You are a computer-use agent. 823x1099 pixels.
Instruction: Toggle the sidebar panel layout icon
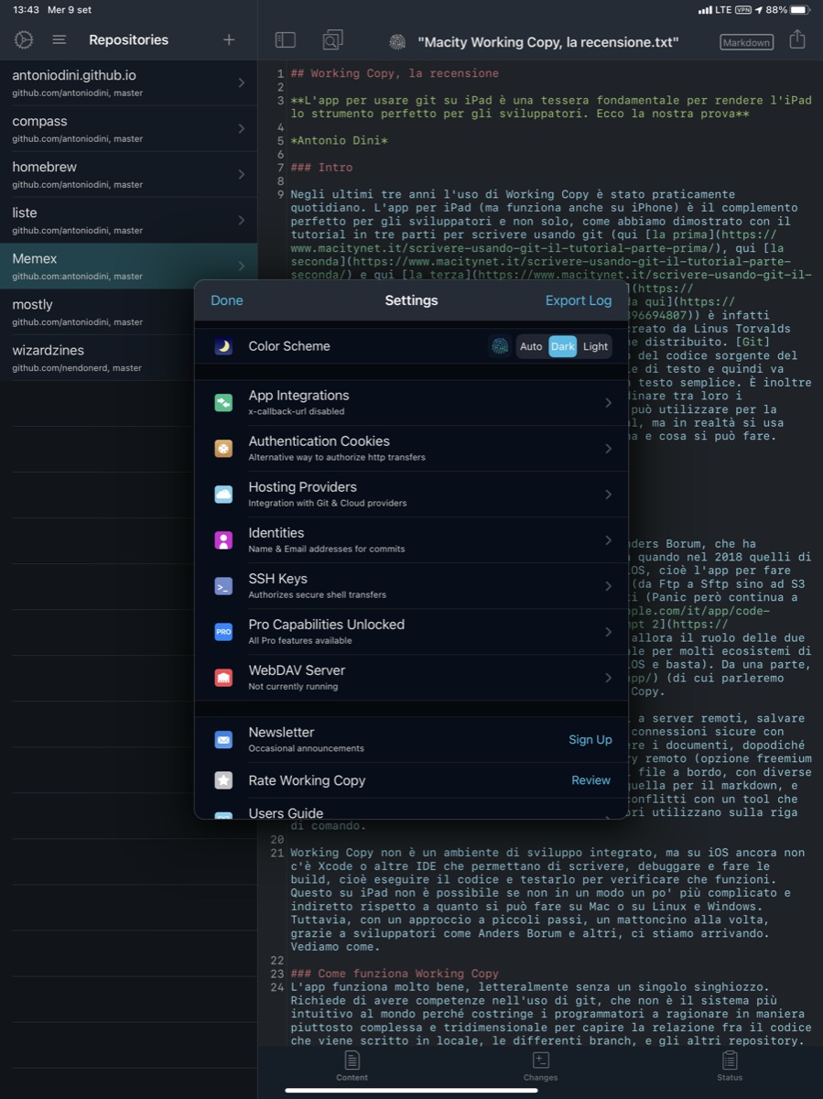[286, 39]
